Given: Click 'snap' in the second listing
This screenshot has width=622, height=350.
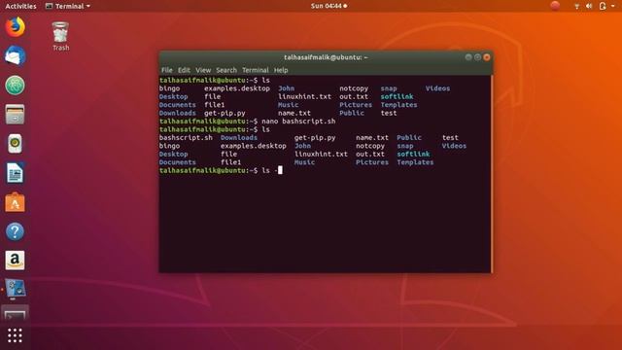Looking at the screenshot, I should tap(405, 146).
